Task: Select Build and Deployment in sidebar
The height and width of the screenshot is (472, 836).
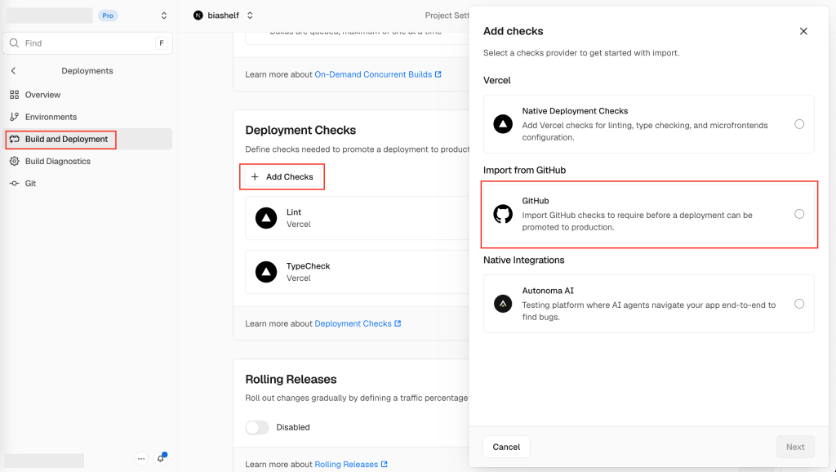Action: (x=87, y=139)
